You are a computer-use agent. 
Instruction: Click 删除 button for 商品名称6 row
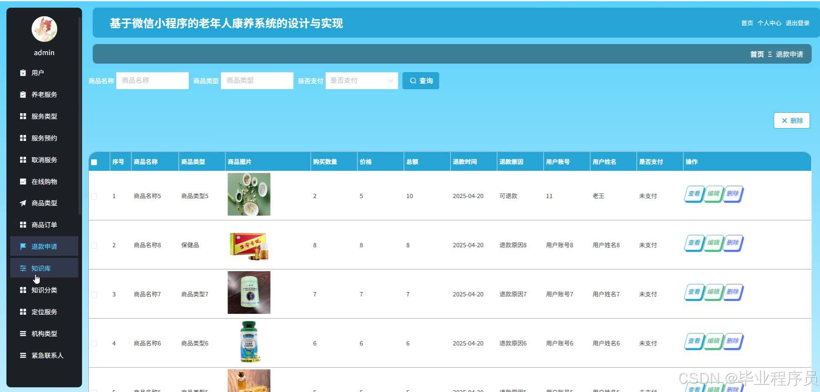[733, 341]
